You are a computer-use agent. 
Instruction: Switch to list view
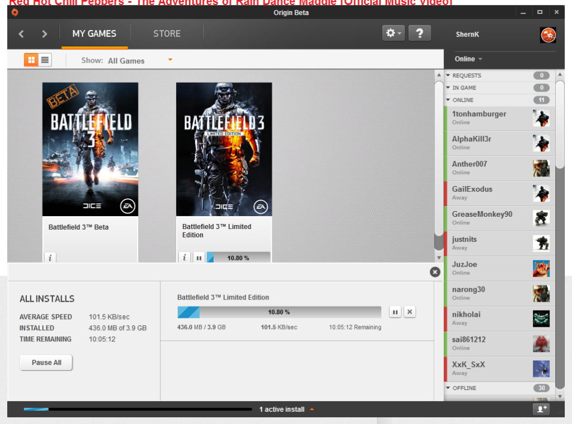pyautogui.click(x=45, y=60)
